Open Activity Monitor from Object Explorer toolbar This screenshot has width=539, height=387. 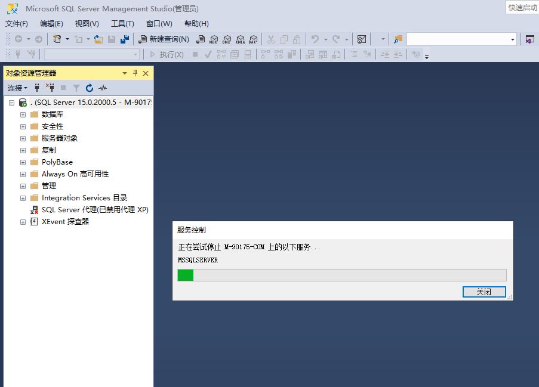103,88
